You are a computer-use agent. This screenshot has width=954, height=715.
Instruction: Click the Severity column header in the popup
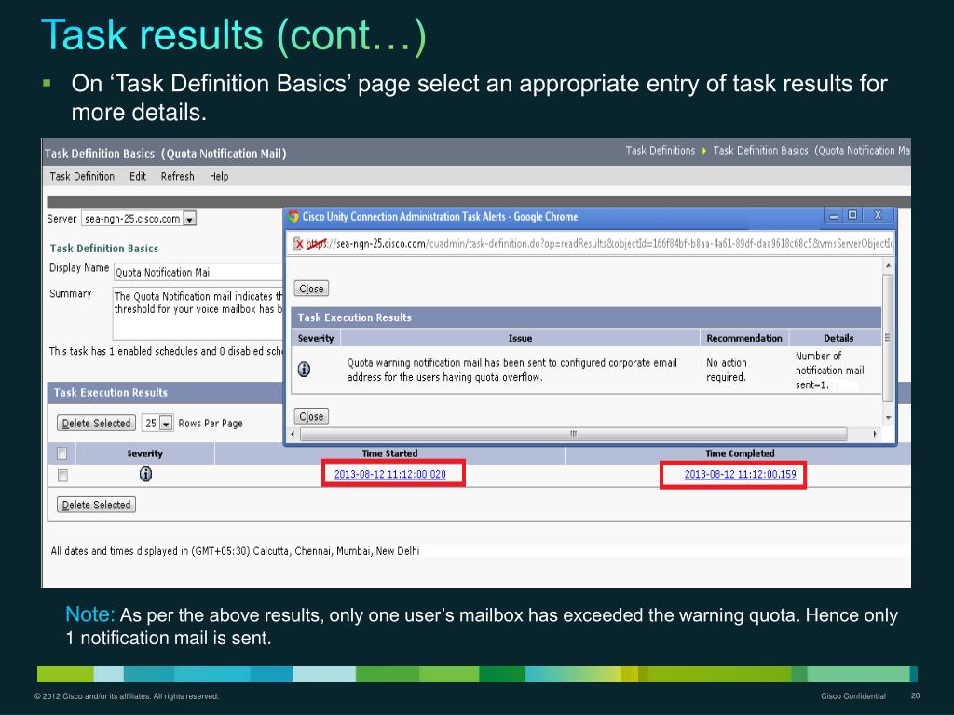pos(316,338)
